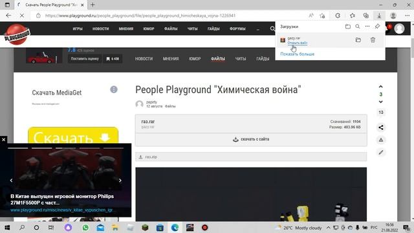Open browser profile avatar
This screenshot has height=233, width=414.
[x=393, y=16]
